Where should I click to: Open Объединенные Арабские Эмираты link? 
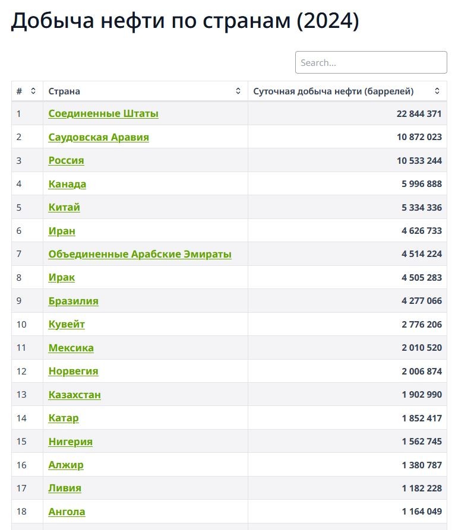(x=140, y=254)
